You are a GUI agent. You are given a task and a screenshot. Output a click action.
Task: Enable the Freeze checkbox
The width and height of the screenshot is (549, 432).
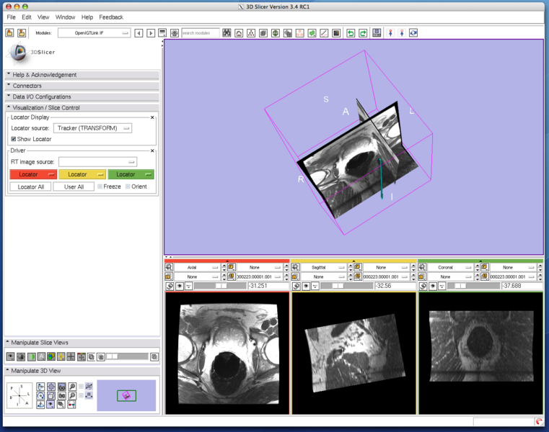pyautogui.click(x=100, y=186)
